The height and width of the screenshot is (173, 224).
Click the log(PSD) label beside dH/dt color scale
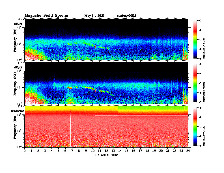(204, 48)
